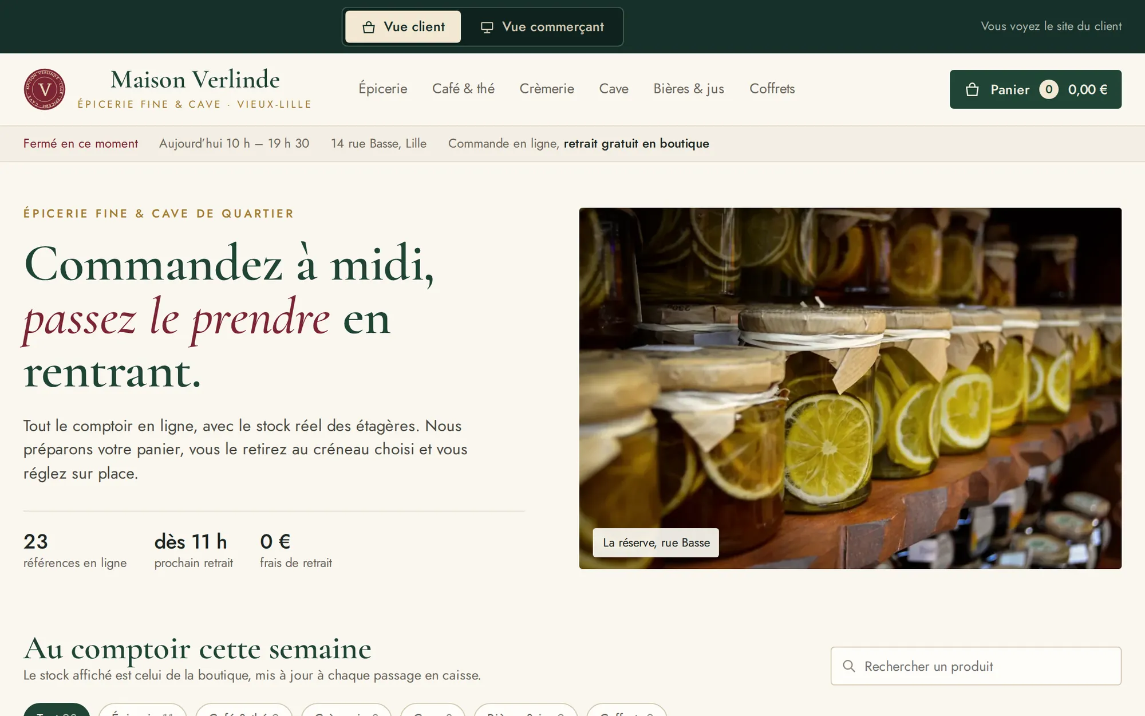Go to the Cave section
Image resolution: width=1145 pixels, height=716 pixels.
(x=614, y=89)
